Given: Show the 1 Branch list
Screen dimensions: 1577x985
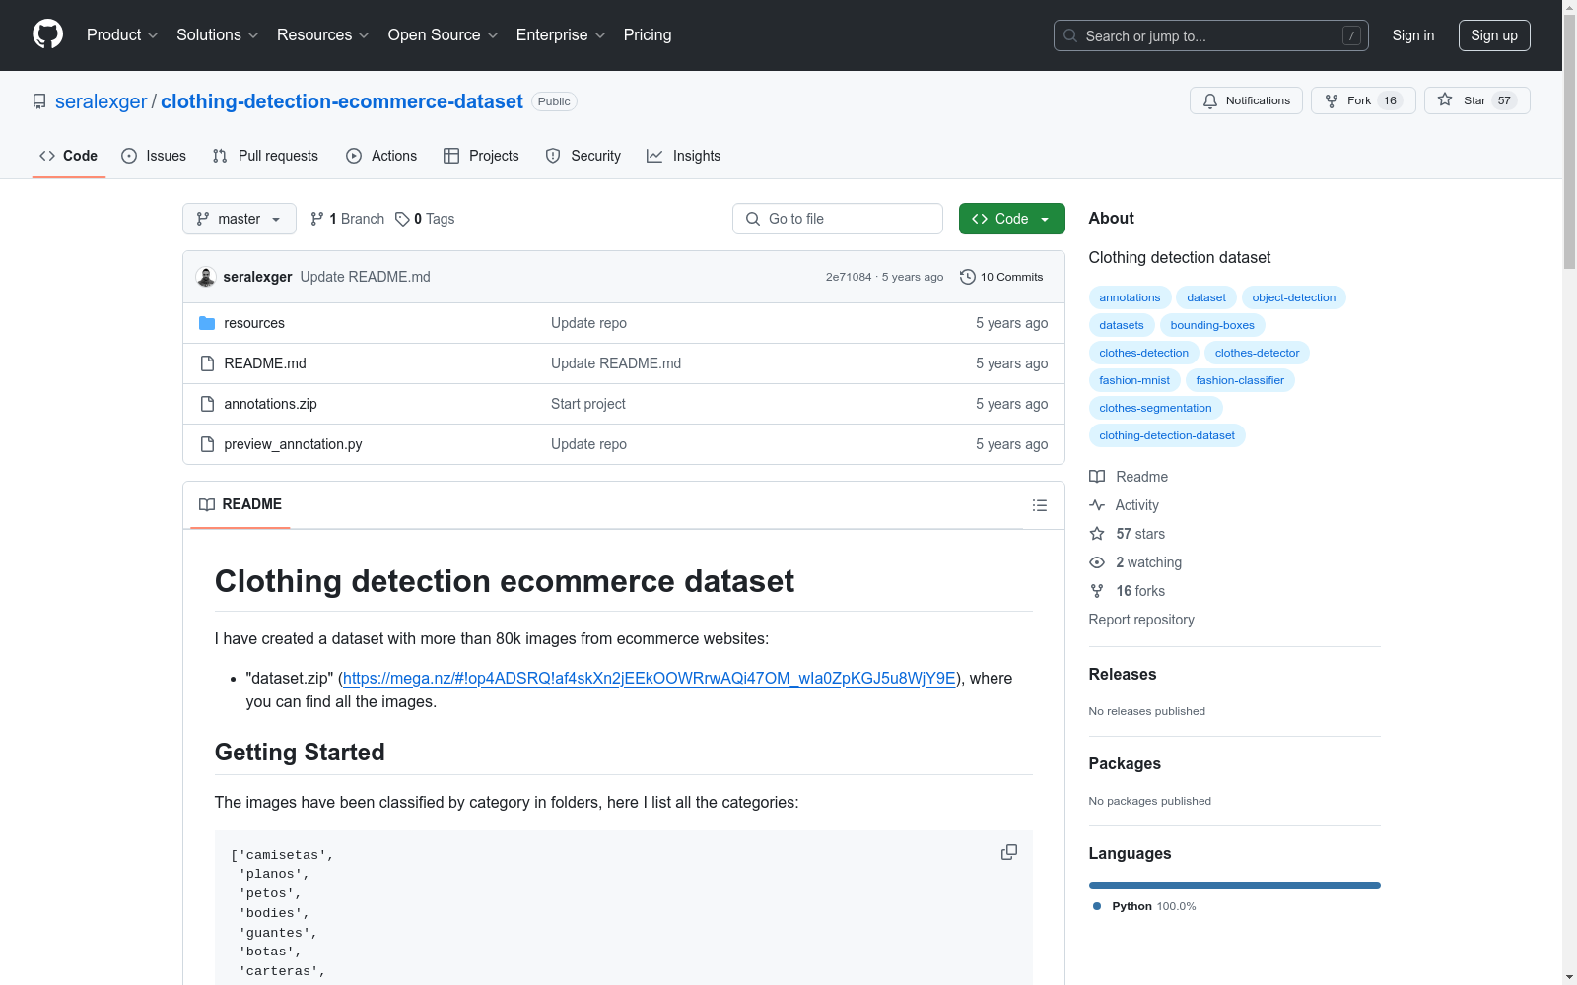Looking at the screenshot, I should pyautogui.click(x=347, y=219).
